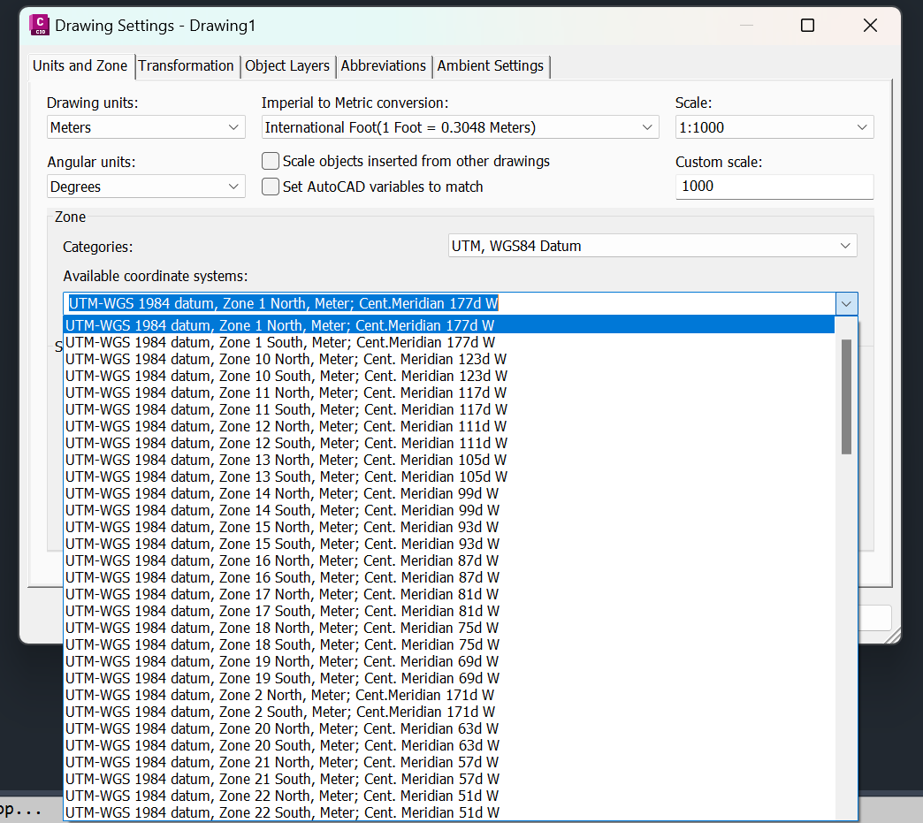923x823 pixels.
Task: Select Zone 15 South, Meridian 93d W
Action: [x=448, y=544]
